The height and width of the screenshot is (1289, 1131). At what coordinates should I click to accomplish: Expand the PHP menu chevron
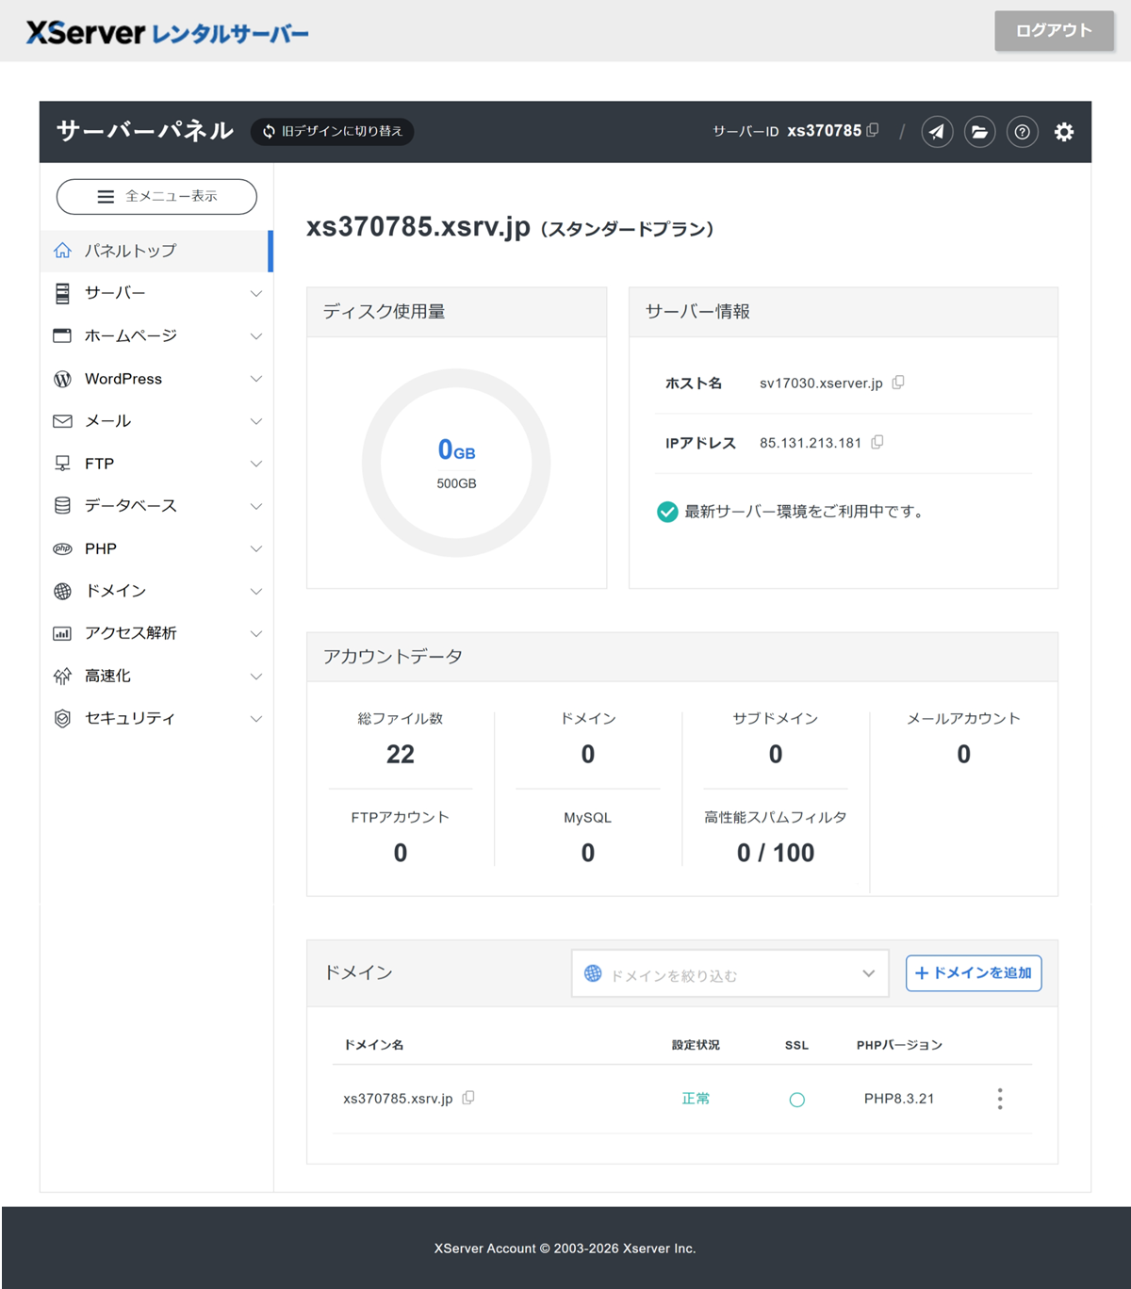255,548
